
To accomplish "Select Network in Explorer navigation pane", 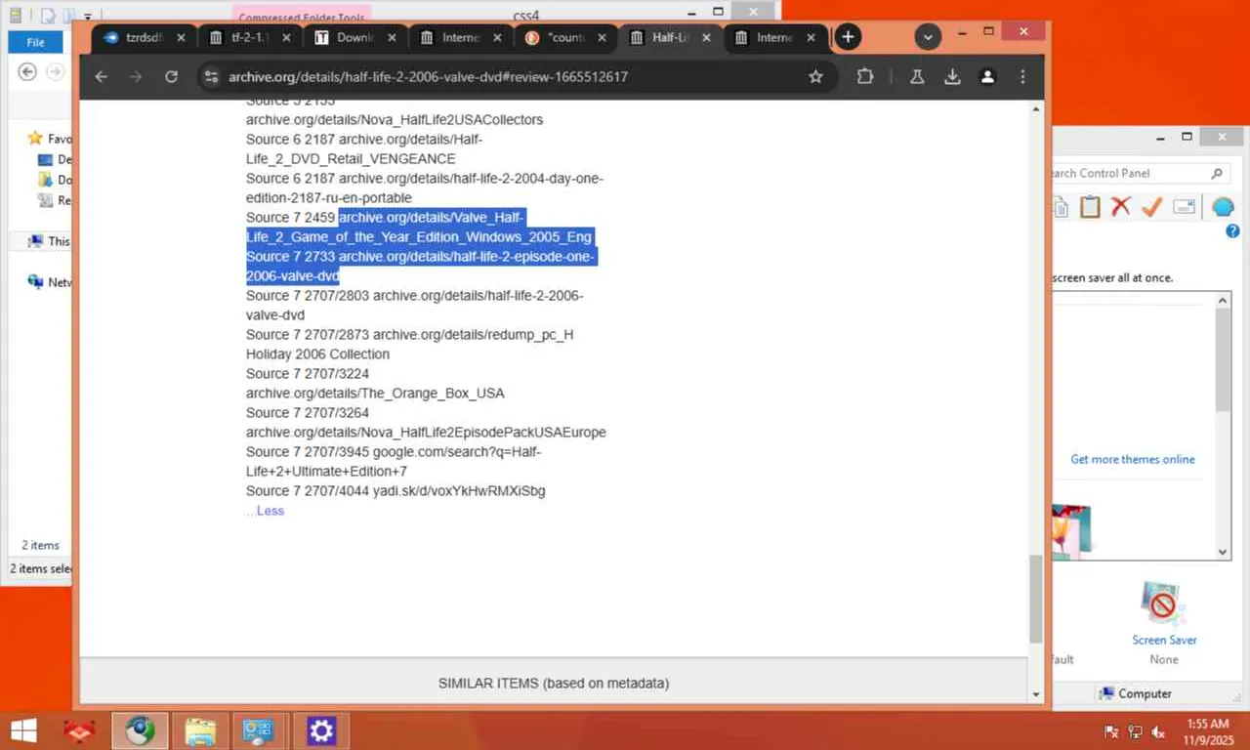I will point(50,282).
